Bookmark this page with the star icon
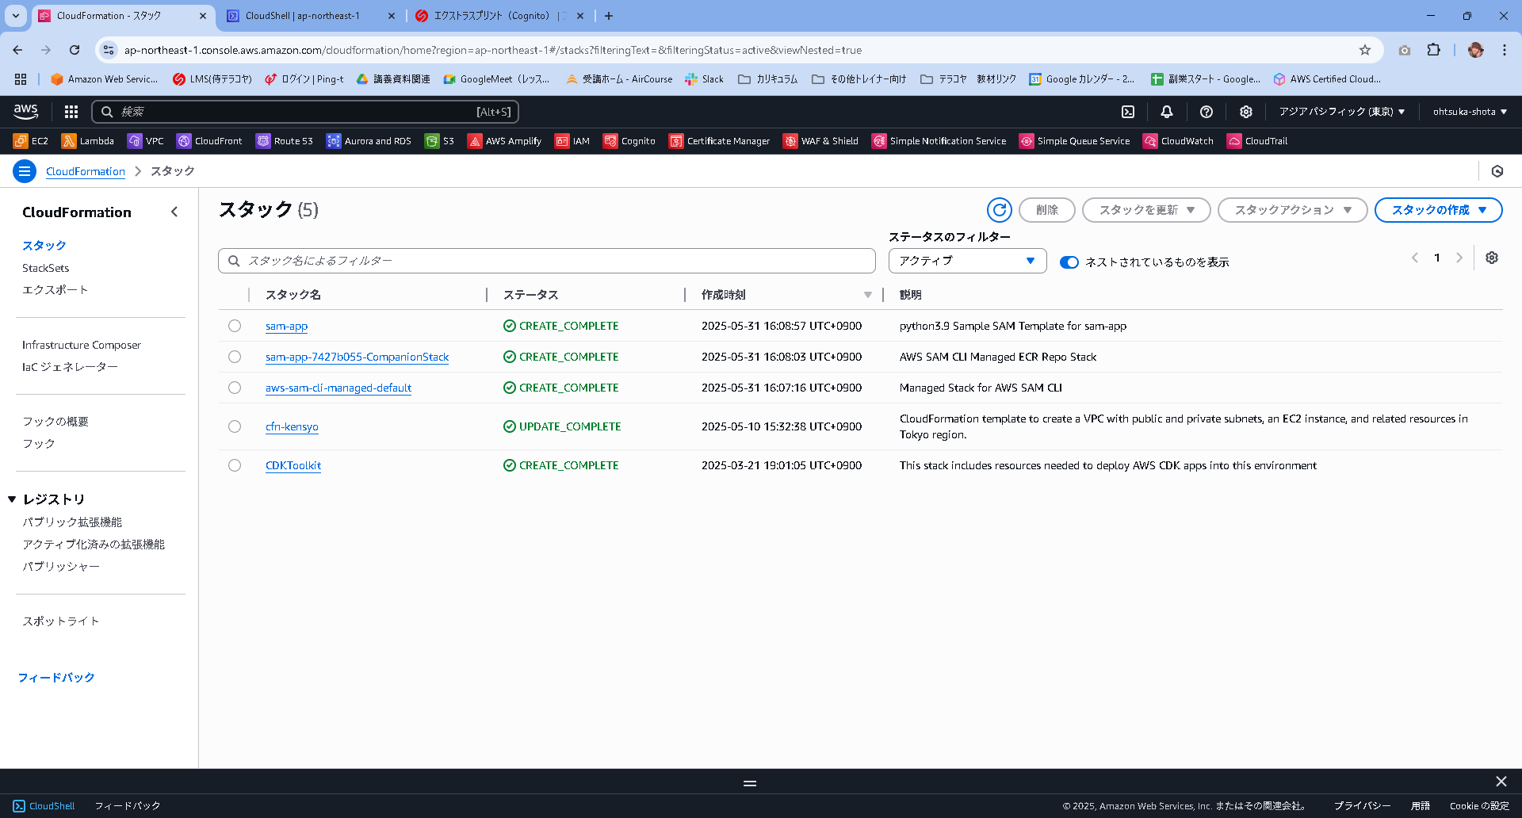The image size is (1522, 818). point(1365,50)
